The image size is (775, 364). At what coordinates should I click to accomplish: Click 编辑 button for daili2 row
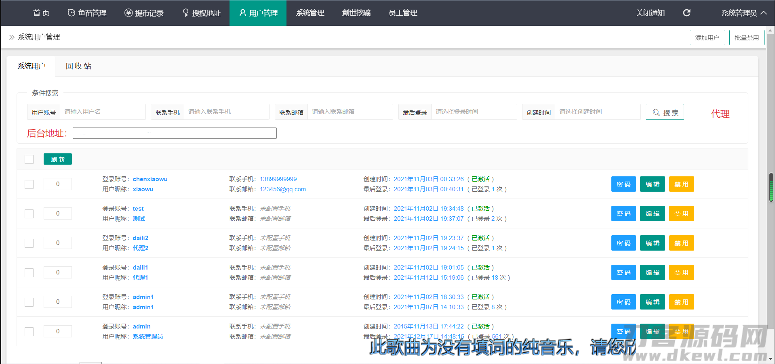(x=652, y=243)
